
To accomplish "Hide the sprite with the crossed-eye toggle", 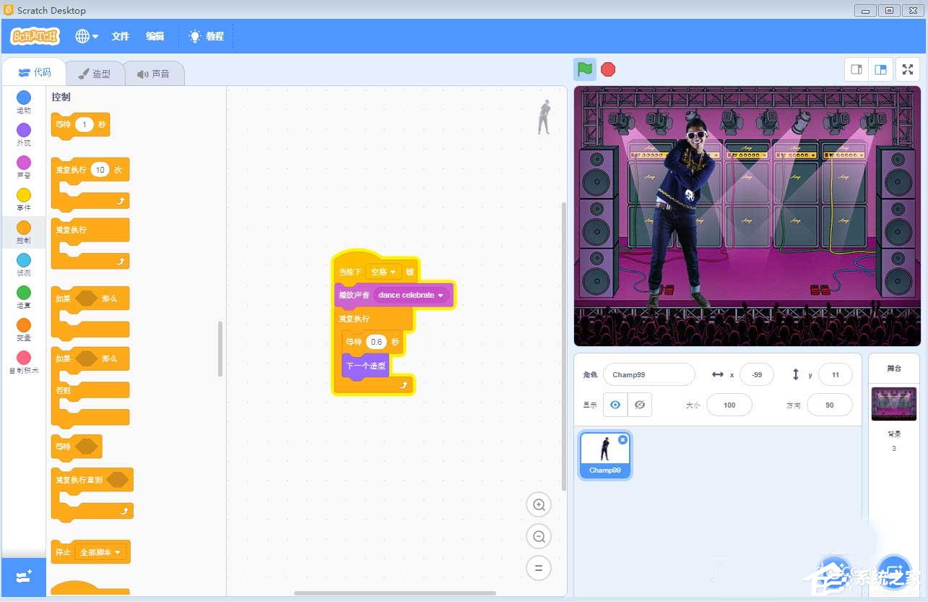I will [640, 405].
